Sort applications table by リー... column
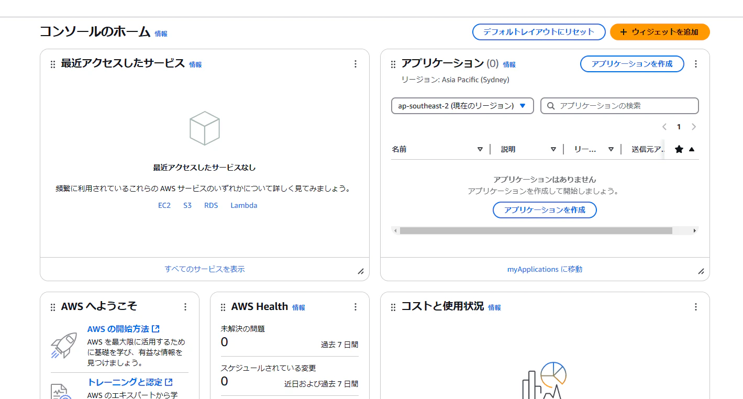The height and width of the screenshot is (399, 743). [611, 149]
